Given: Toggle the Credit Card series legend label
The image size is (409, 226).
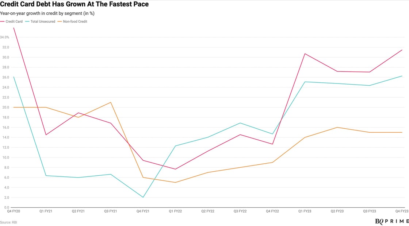Looking at the screenshot, I should pos(14,22).
